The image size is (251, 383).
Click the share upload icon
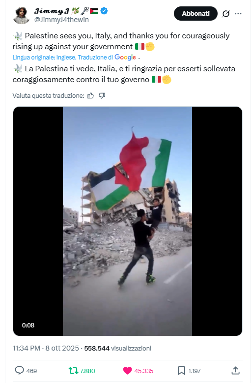click(235, 371)
